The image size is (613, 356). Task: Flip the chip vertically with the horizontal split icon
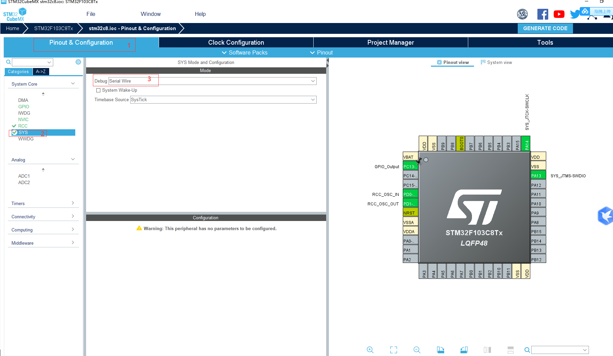[x=511, y=350]
